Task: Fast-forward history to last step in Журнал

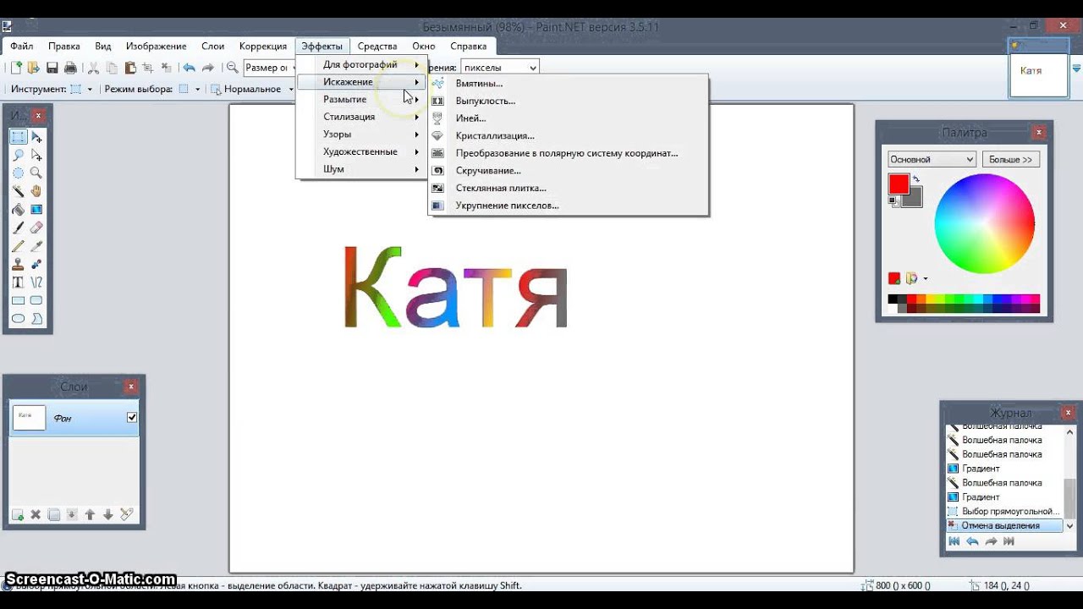Action: 1009,541
